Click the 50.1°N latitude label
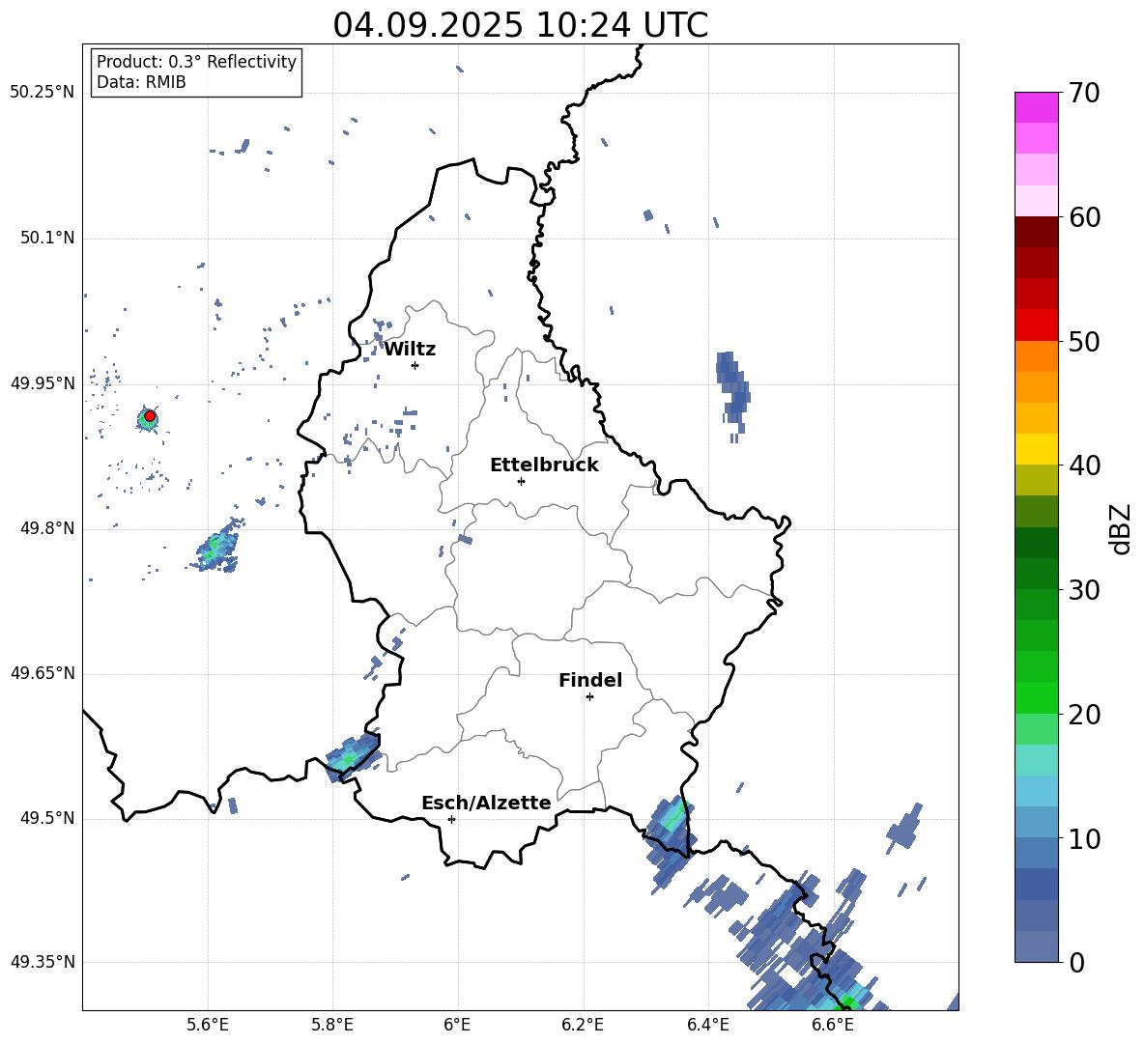The width and height of the screenshot is (1144, 1044). point(47,239)
